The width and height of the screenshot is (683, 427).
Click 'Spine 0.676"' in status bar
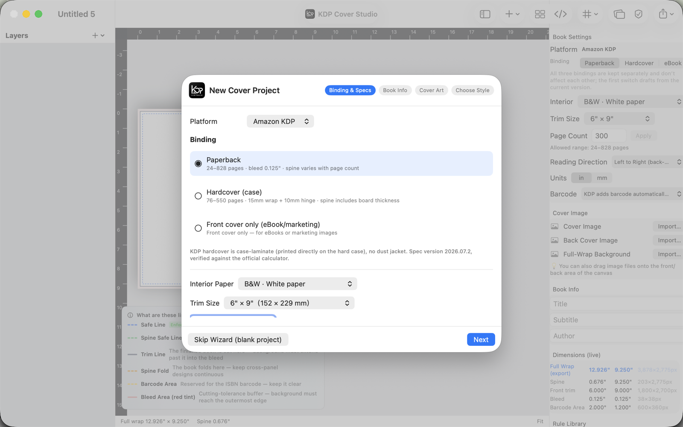click(x=213, y=421)
